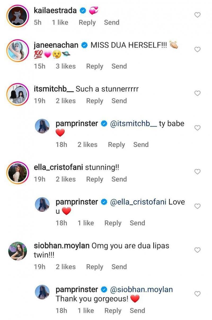Open the @itsmitchb__ mention link
The width and height of the screenshot is (212, 320).
tap(133, 124)
